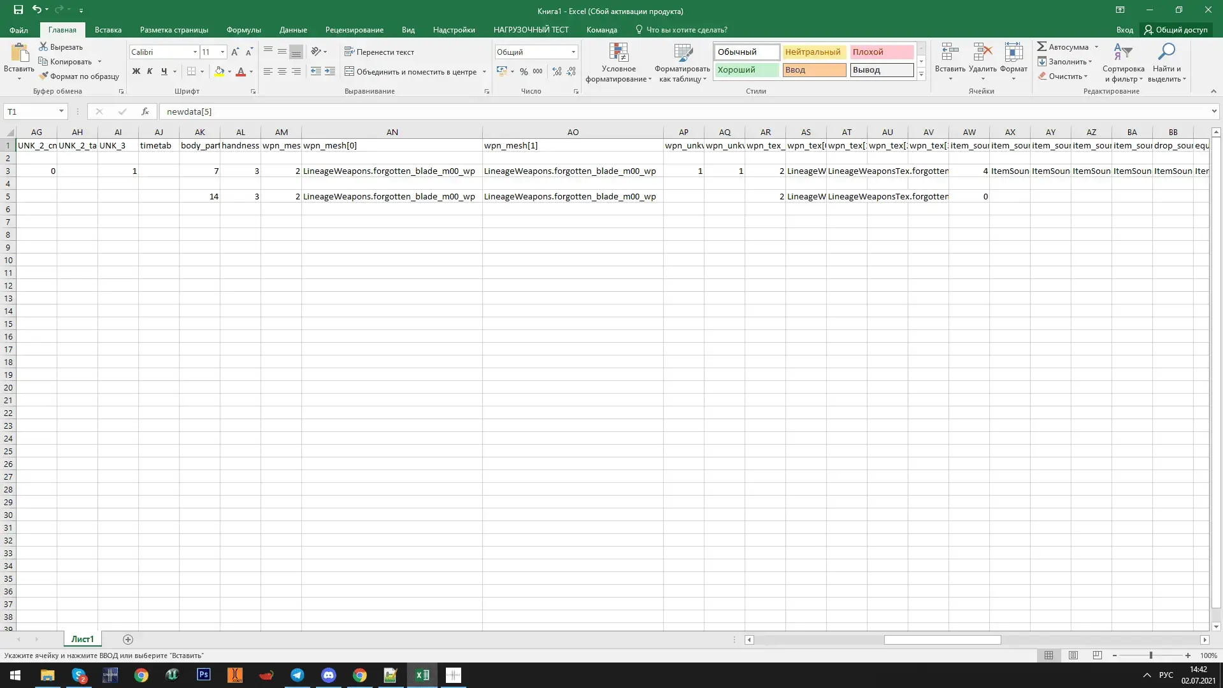1223x688 pixels.
Task: Switch to the Разметка страницы tab
Action: 174,30
